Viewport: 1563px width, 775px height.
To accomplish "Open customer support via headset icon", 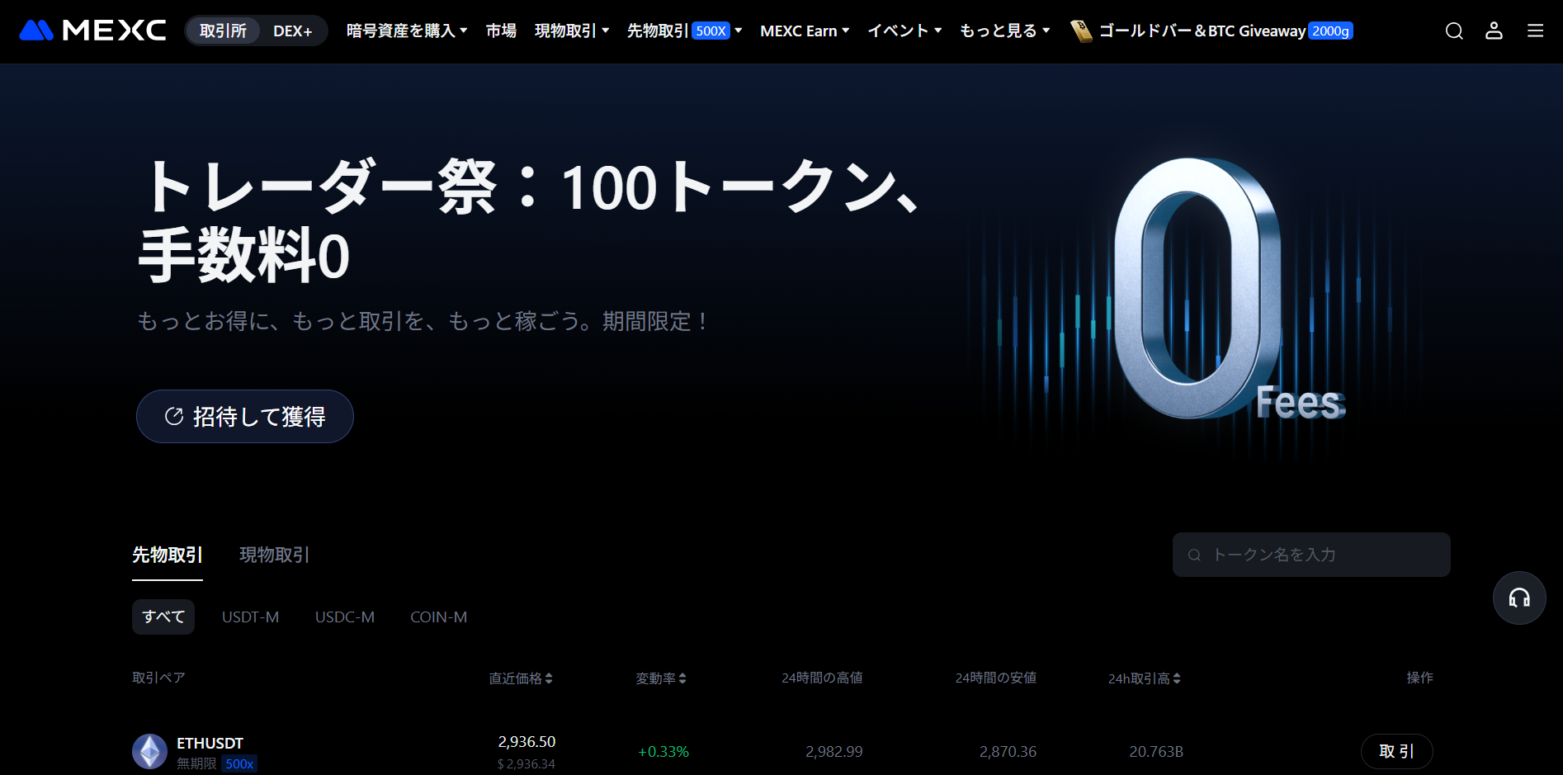I will 1519,598.
